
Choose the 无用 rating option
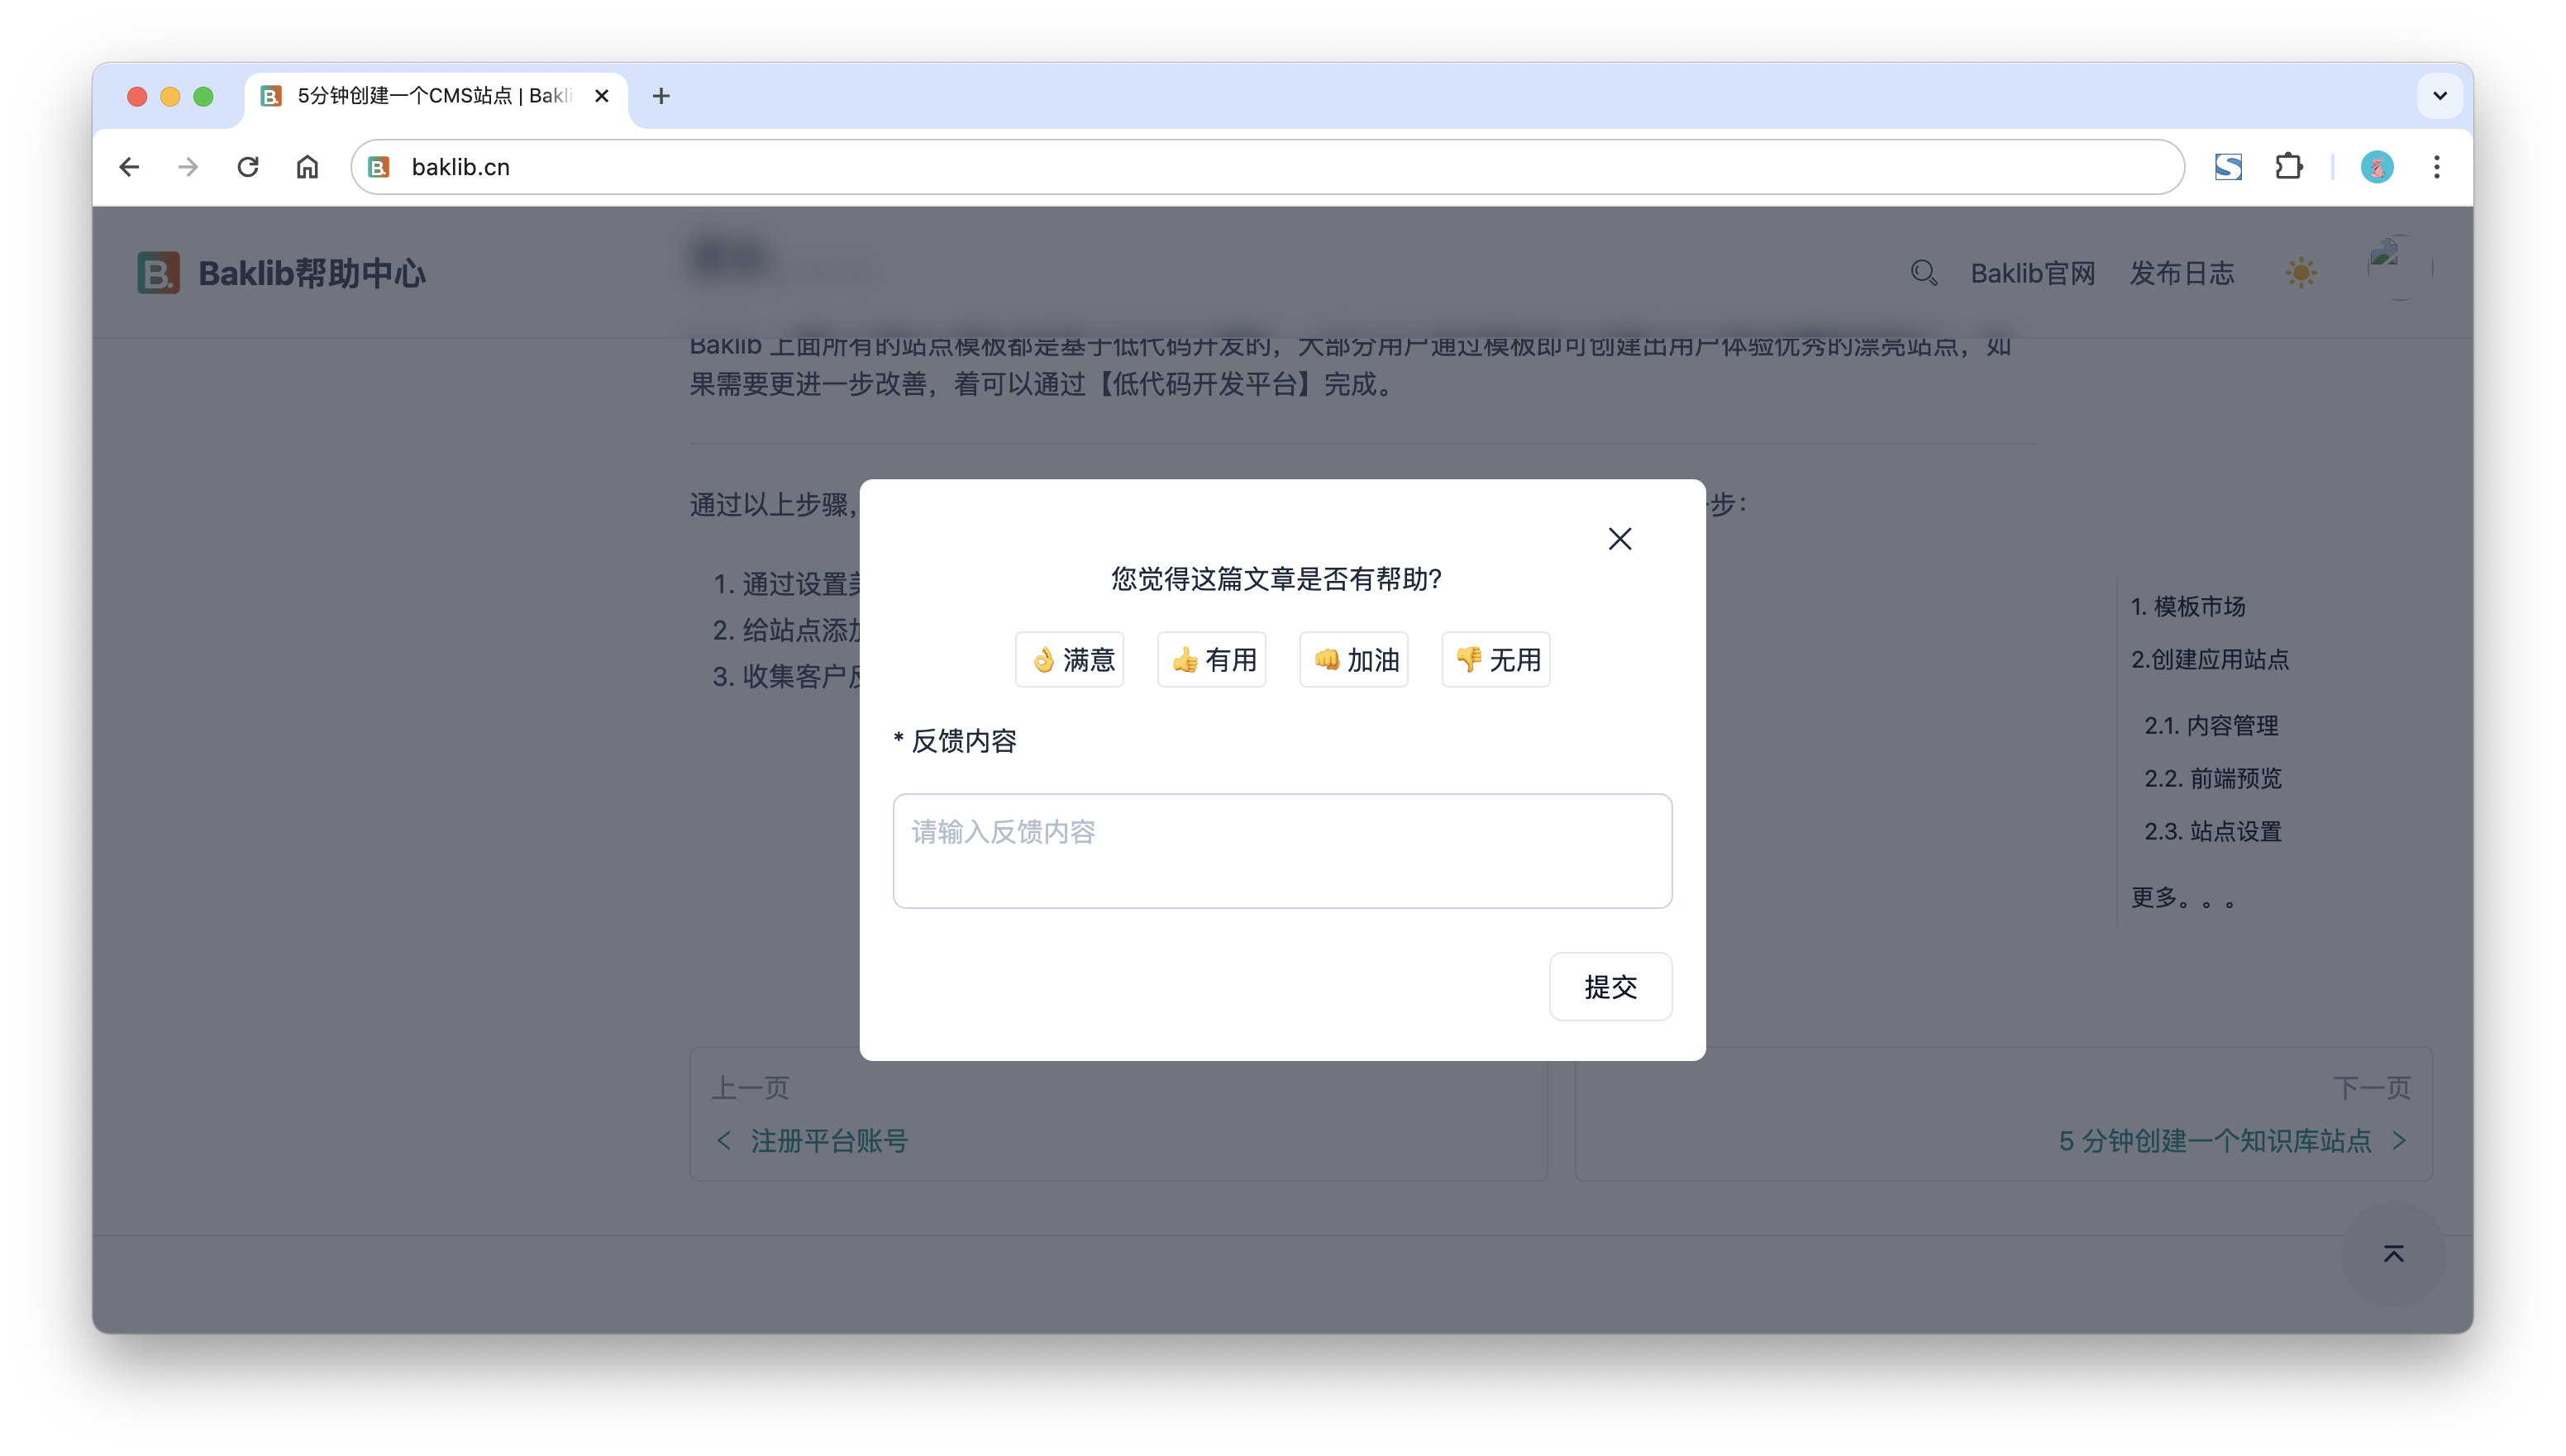pos(1495,660)
